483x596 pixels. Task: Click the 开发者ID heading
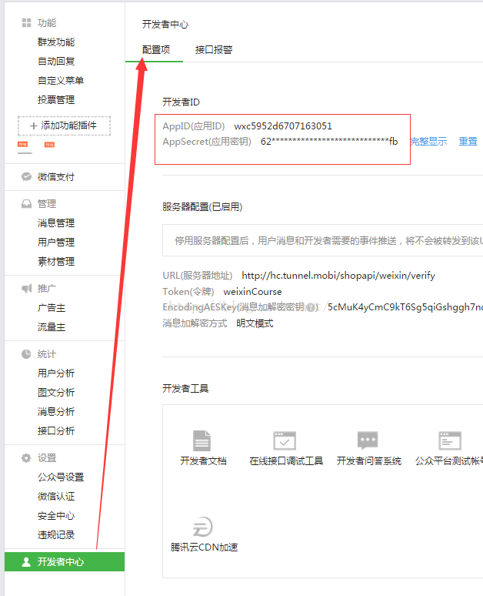click(182, 102)
